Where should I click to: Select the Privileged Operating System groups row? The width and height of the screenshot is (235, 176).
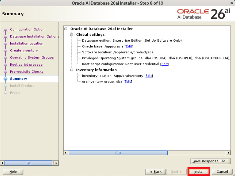pos(156,58)
